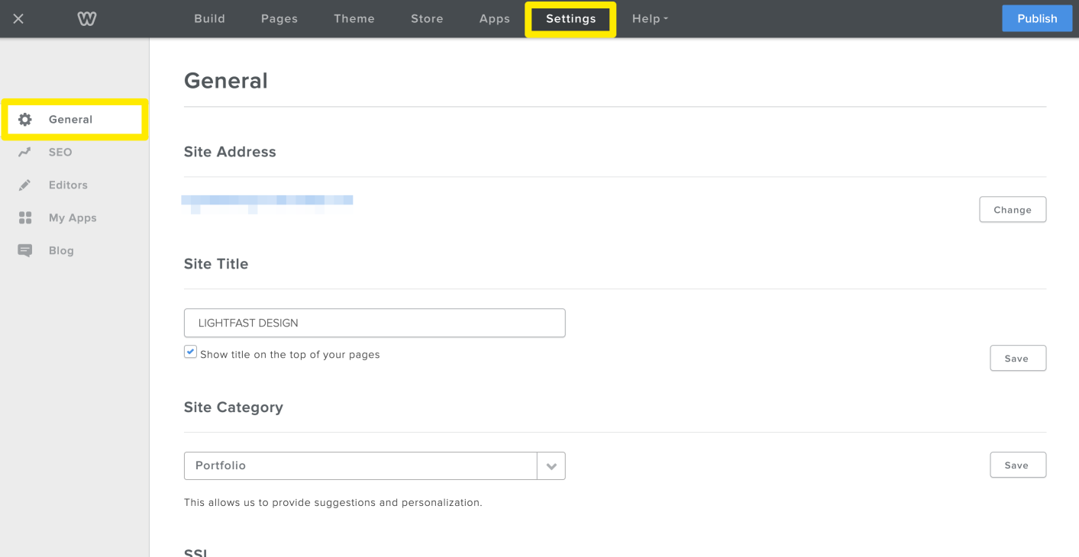Open the Site Category Portfolio dropdown
Image resolution: width=1079 pixels, height=557 pixels.
click(374, 465)
